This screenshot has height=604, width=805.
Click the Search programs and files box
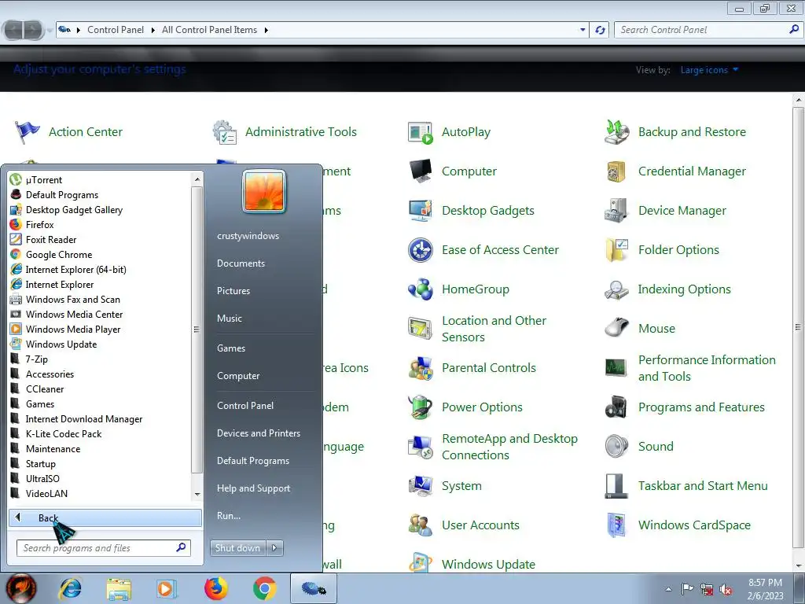coord(103,548)
